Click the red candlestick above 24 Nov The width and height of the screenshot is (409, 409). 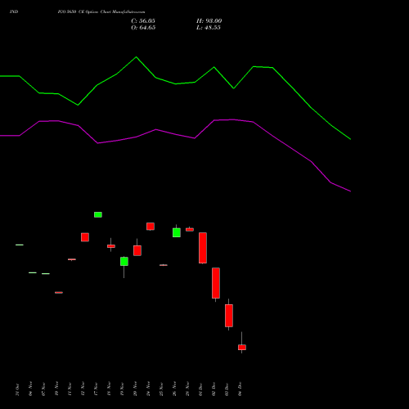[151, 227]
